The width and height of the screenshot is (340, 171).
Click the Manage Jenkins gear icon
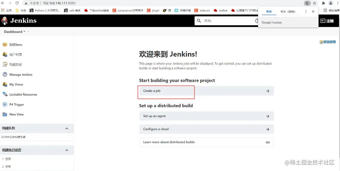pos(5,74)
